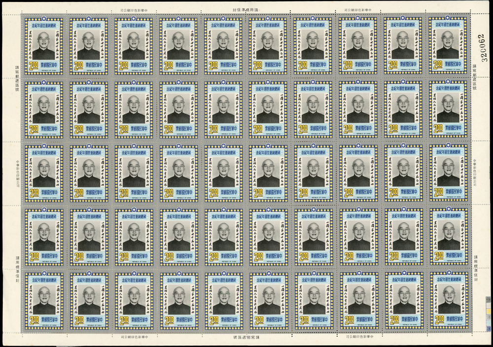Select the stamp in the bottom-left corner
This screenshot has width=493, height=347.
coord(44,301)
